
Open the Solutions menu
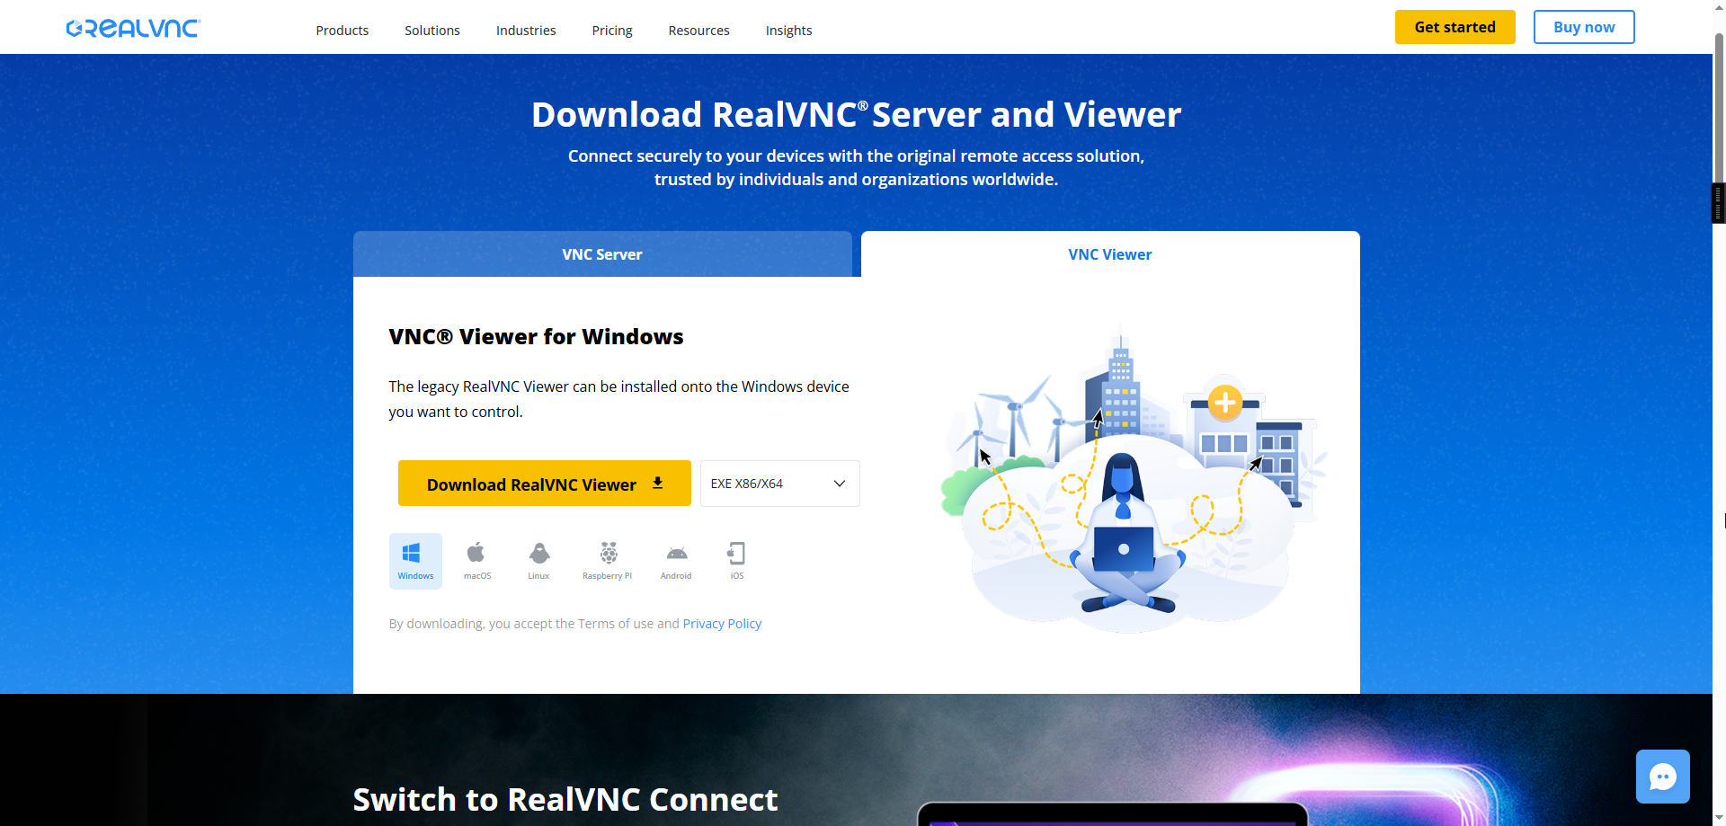[x=432, y=31]
